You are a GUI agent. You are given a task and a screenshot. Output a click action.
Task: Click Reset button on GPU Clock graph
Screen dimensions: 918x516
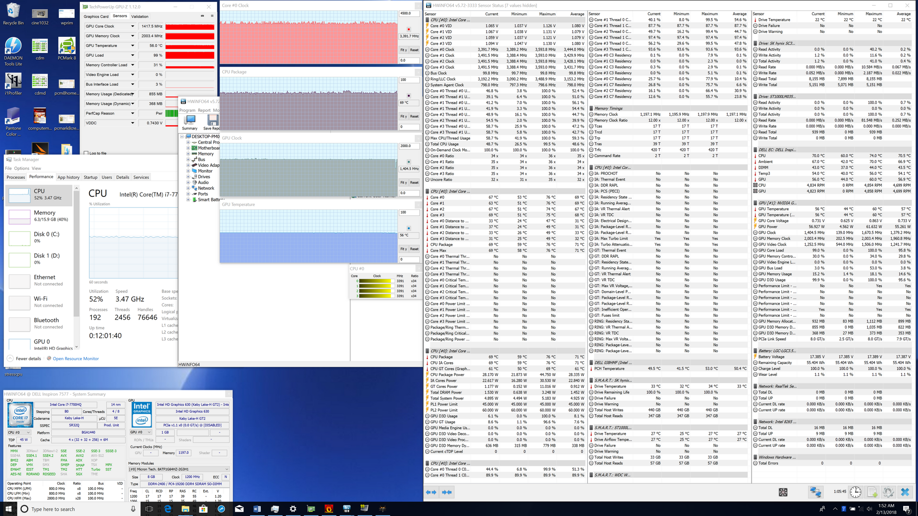414,183
